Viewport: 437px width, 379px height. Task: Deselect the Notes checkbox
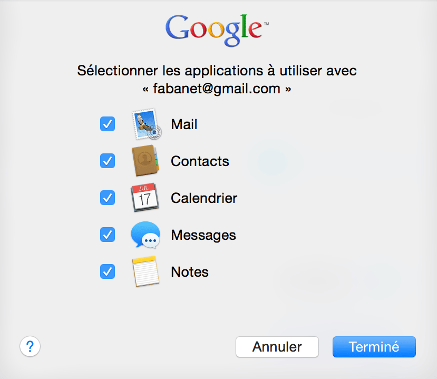coord(108,271)
